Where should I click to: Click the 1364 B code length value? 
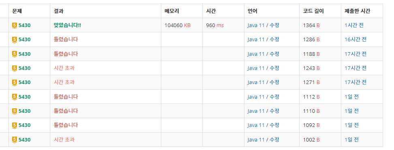pyautogui.click(x=311, y=25)
